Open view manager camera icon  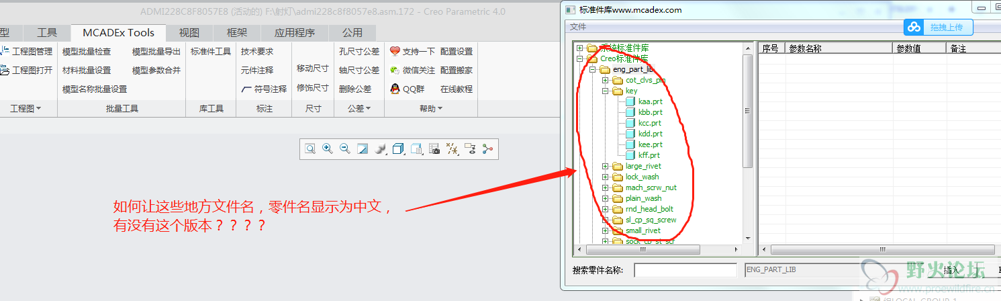coord(434,149)
